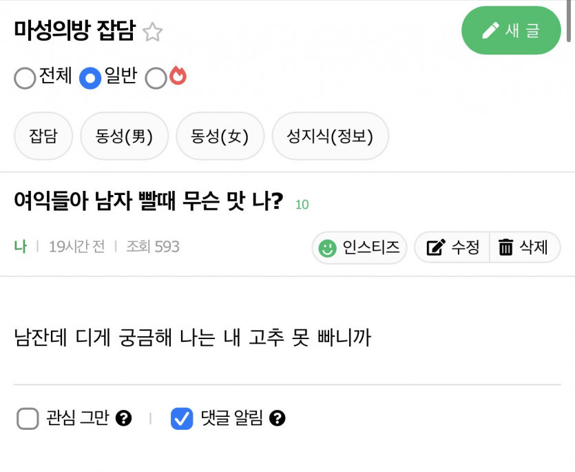Click the star favorite icon beside board title
Screen dimensions: 575x472
point(152,32)
